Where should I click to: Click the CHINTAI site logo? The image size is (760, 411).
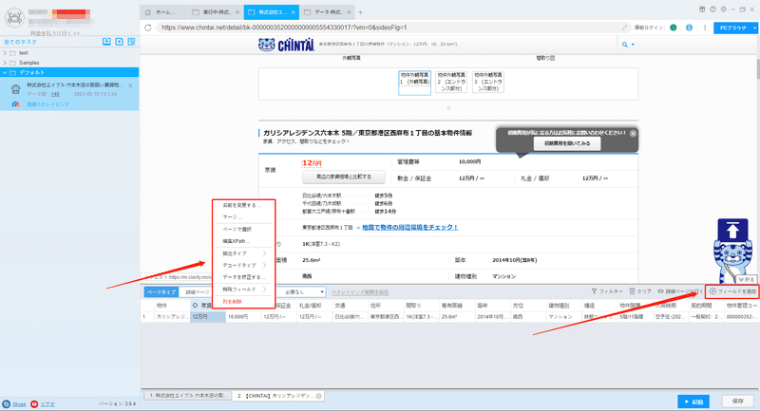pyautogui.click(x=286, y=45)
